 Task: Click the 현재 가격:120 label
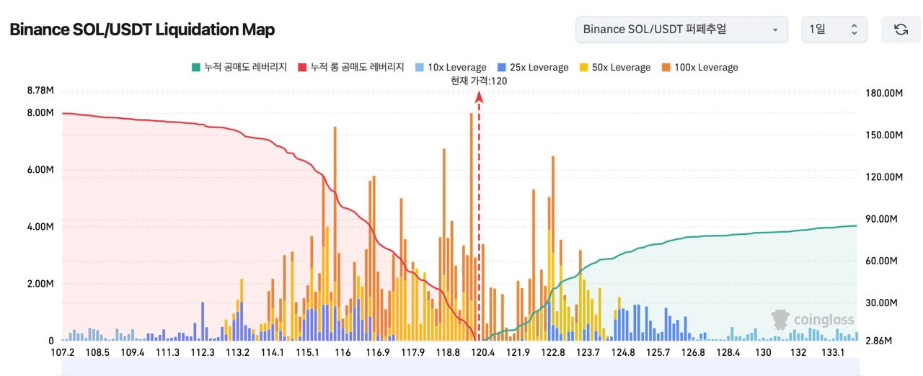click(x=479, y=81)
